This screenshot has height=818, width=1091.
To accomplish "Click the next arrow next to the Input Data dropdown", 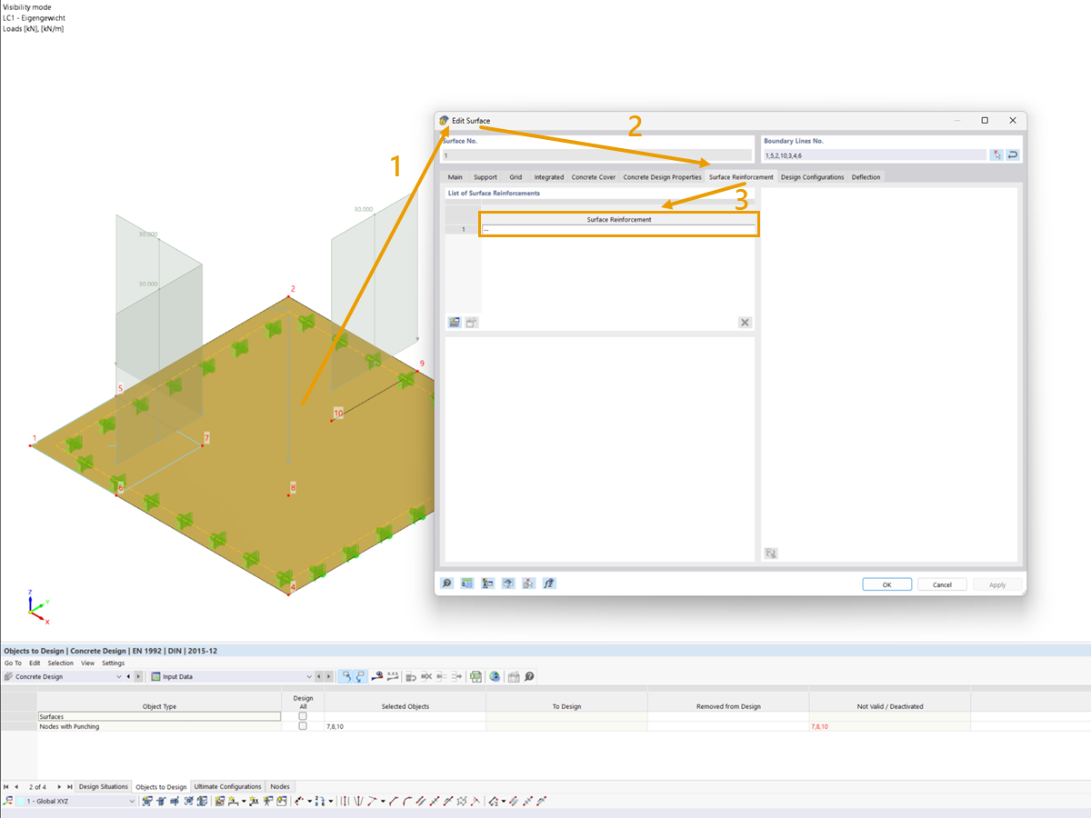I will (x=328, y=676).
